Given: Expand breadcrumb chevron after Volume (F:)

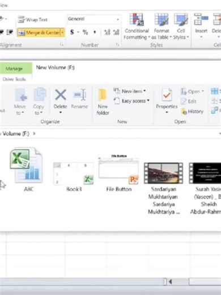Looking at the screenshot, I should point(34,133).
